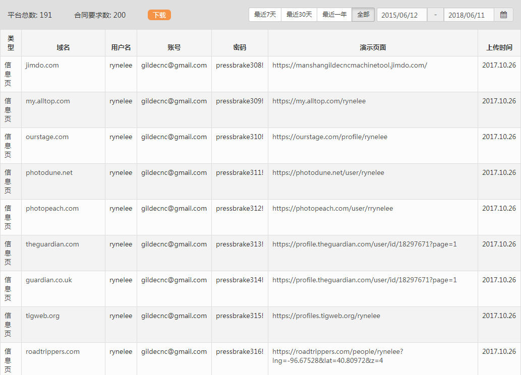The width and height of the screenshot is (521, 375).
Task: Click password pressbrake308!
Action: [240, 65]
